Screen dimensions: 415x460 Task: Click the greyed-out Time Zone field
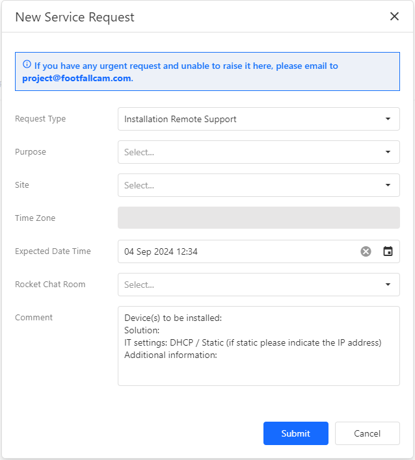[258, 218]
